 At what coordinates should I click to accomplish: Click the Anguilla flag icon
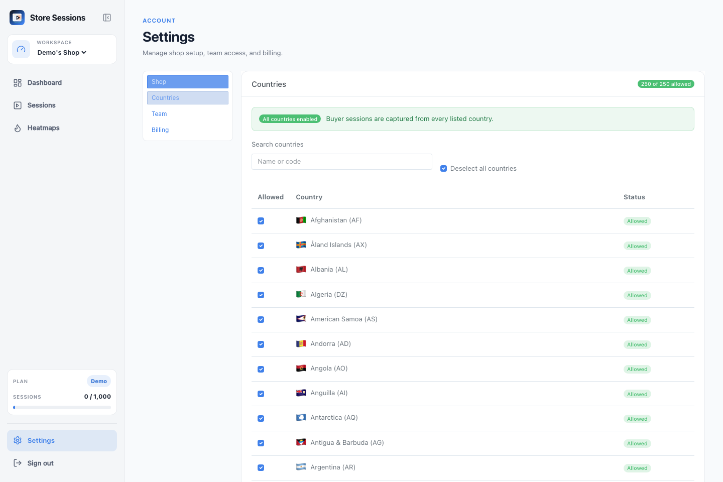point(301,393)
